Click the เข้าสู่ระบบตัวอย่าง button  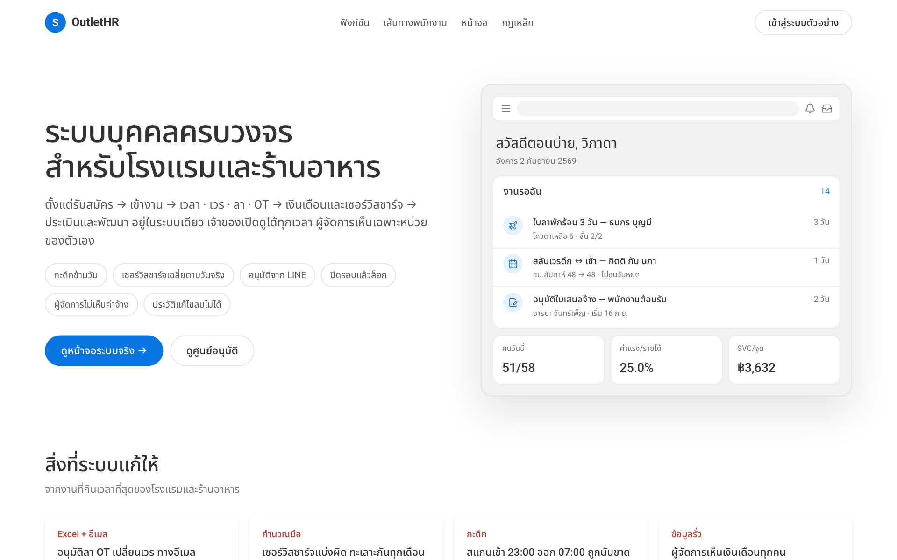(803, 22)
